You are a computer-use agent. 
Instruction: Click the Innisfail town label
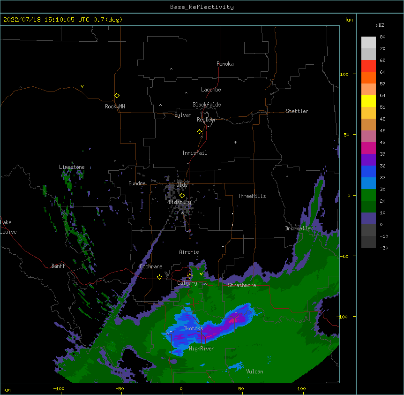(195, 153)
